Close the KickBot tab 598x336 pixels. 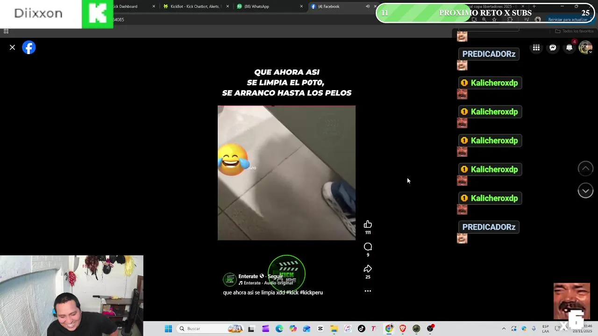228,7
